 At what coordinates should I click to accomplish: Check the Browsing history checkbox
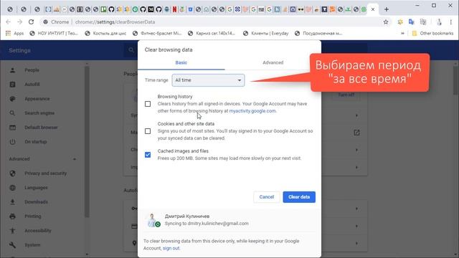(148, 104)
